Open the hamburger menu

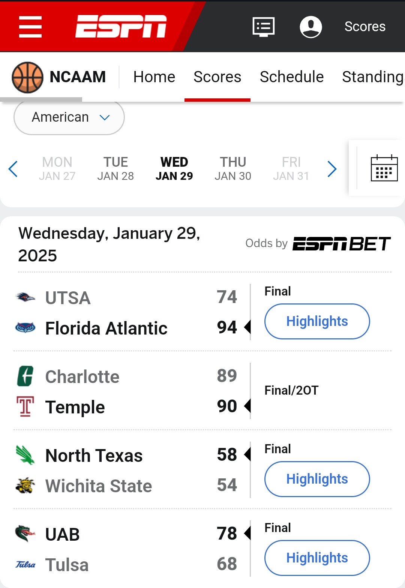pos(30,27)
